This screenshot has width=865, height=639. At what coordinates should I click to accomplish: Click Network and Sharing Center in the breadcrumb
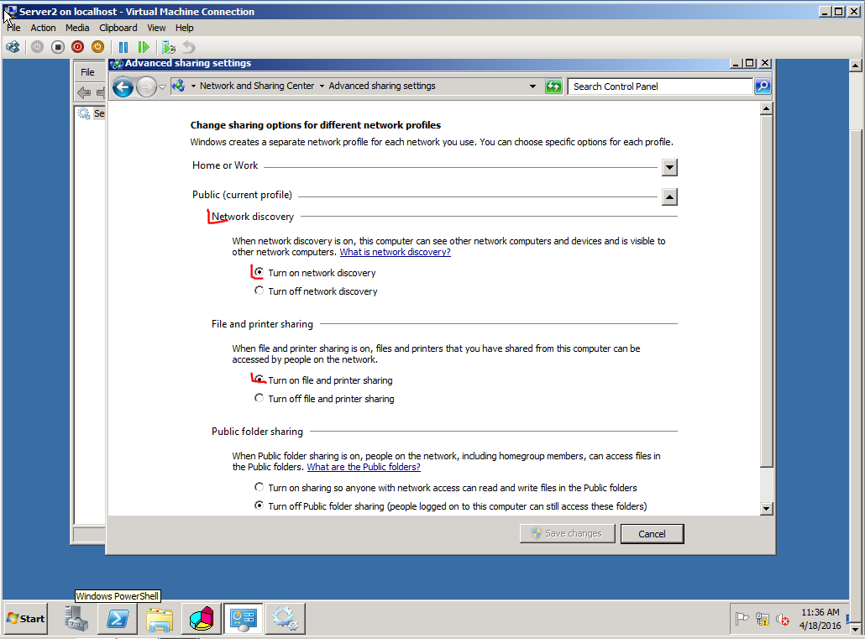(x=257, y=86)
